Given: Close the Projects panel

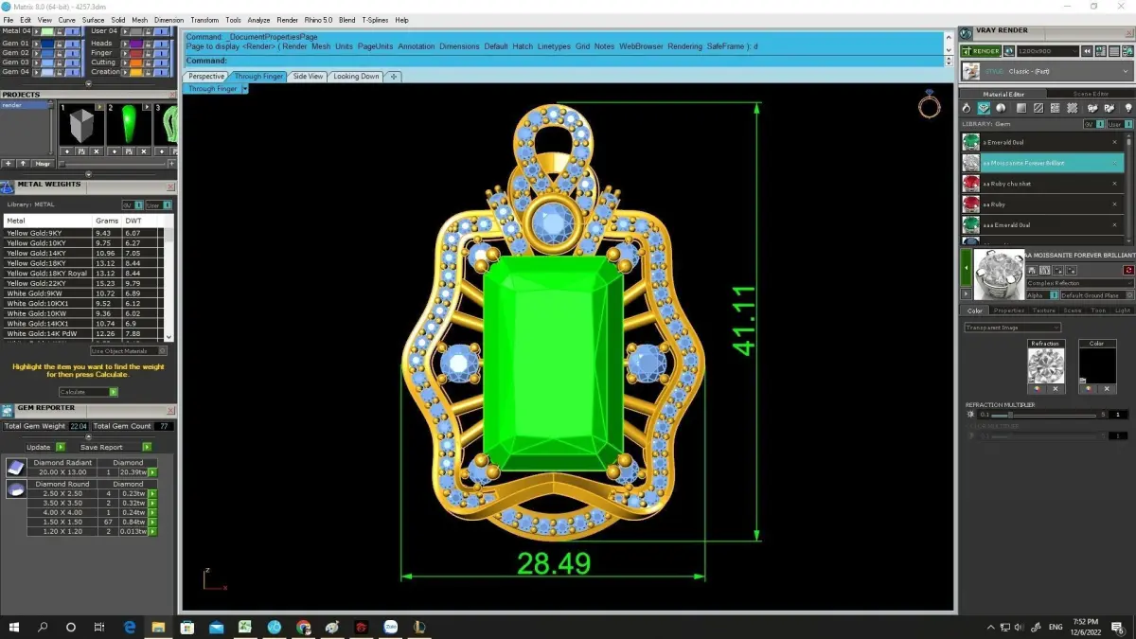Looking at the screenshot, I should point(171,95).
